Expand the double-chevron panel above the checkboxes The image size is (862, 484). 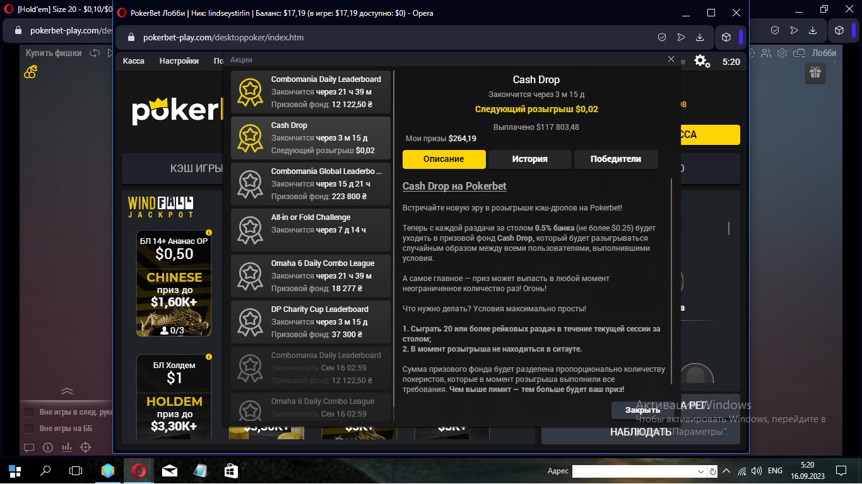tap(68, 391)
